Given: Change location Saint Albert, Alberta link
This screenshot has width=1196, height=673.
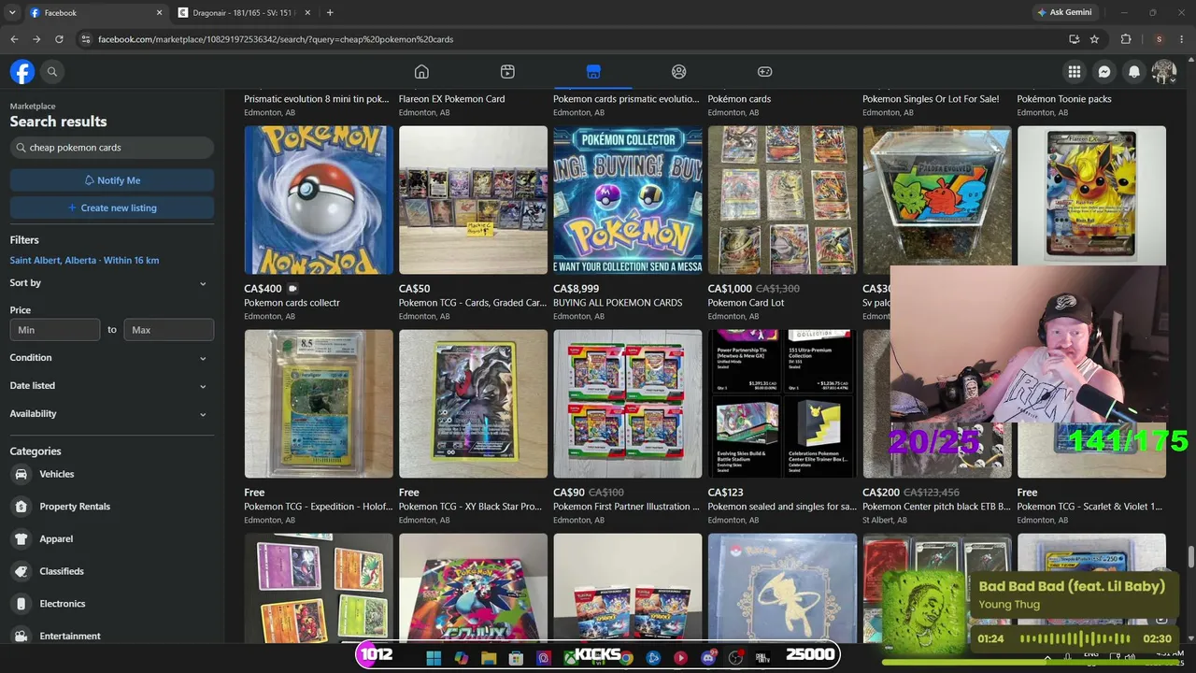Looking at the screenshot, I should [x=84, y=260].
